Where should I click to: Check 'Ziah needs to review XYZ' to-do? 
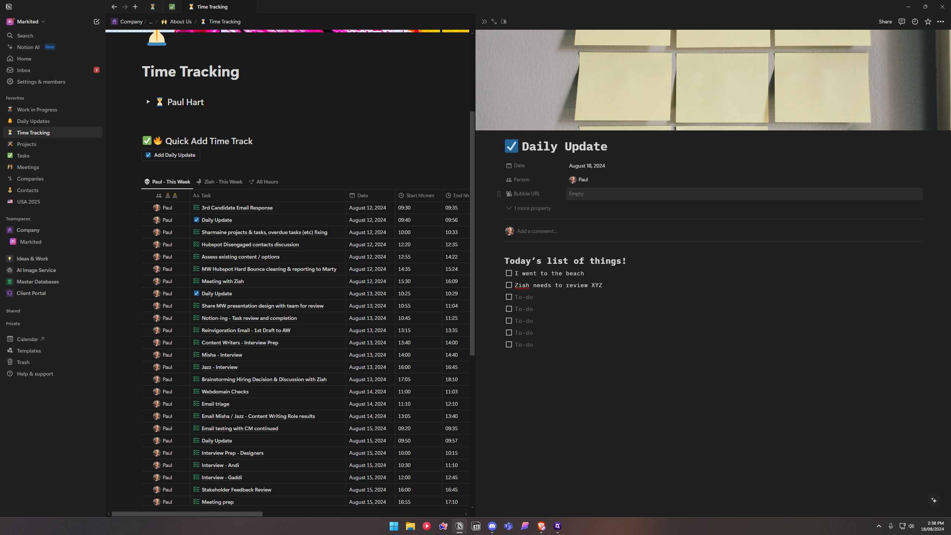[x=509, y=285]
